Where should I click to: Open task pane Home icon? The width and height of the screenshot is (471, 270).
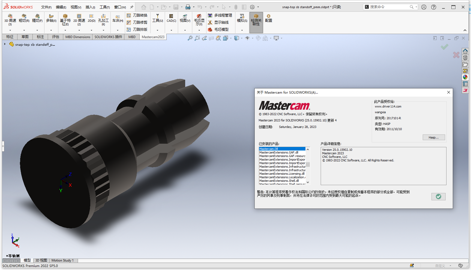click(x=465, y=51)
